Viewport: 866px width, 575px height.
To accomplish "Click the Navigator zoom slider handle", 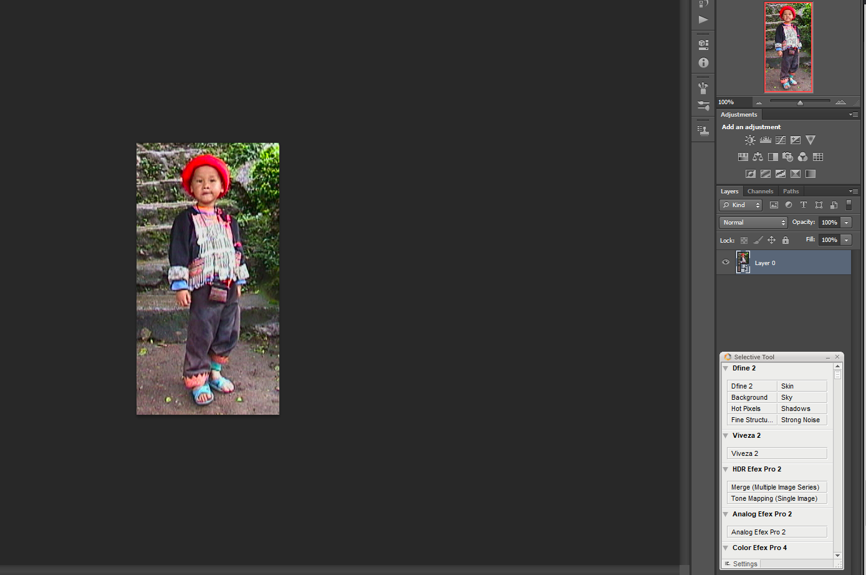I will (800, 102).
